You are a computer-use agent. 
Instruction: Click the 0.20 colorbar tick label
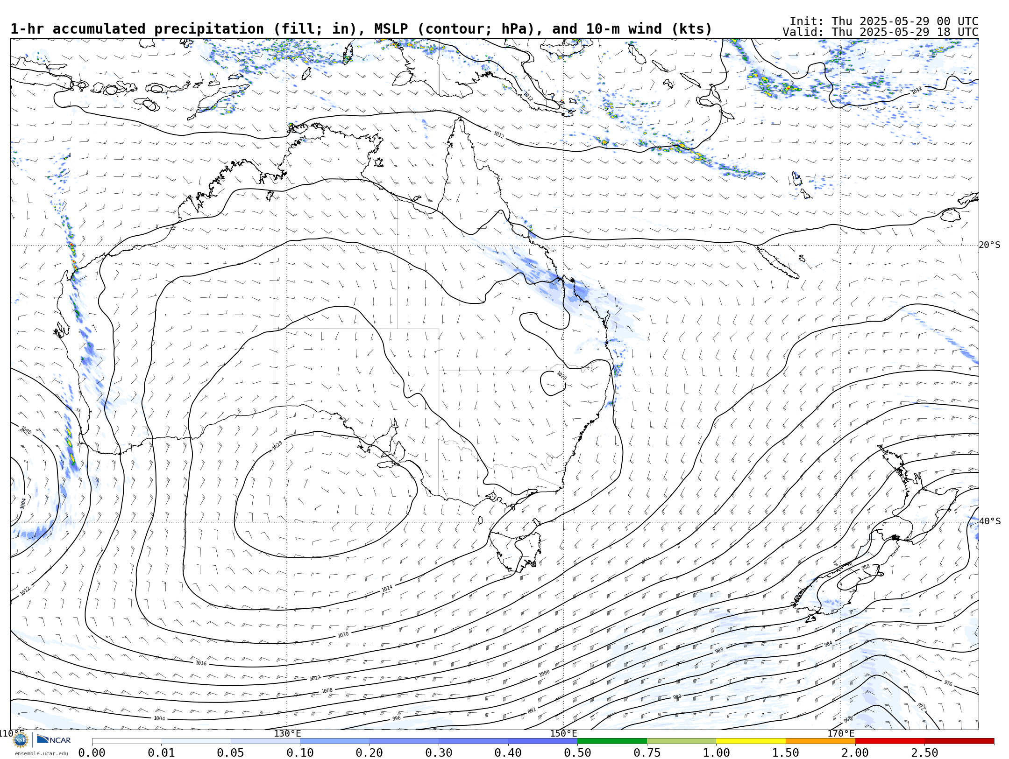(369, 753)
